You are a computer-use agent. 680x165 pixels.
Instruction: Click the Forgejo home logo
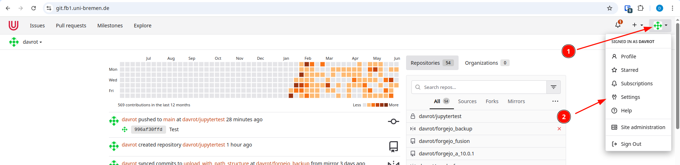pos(14,26)
